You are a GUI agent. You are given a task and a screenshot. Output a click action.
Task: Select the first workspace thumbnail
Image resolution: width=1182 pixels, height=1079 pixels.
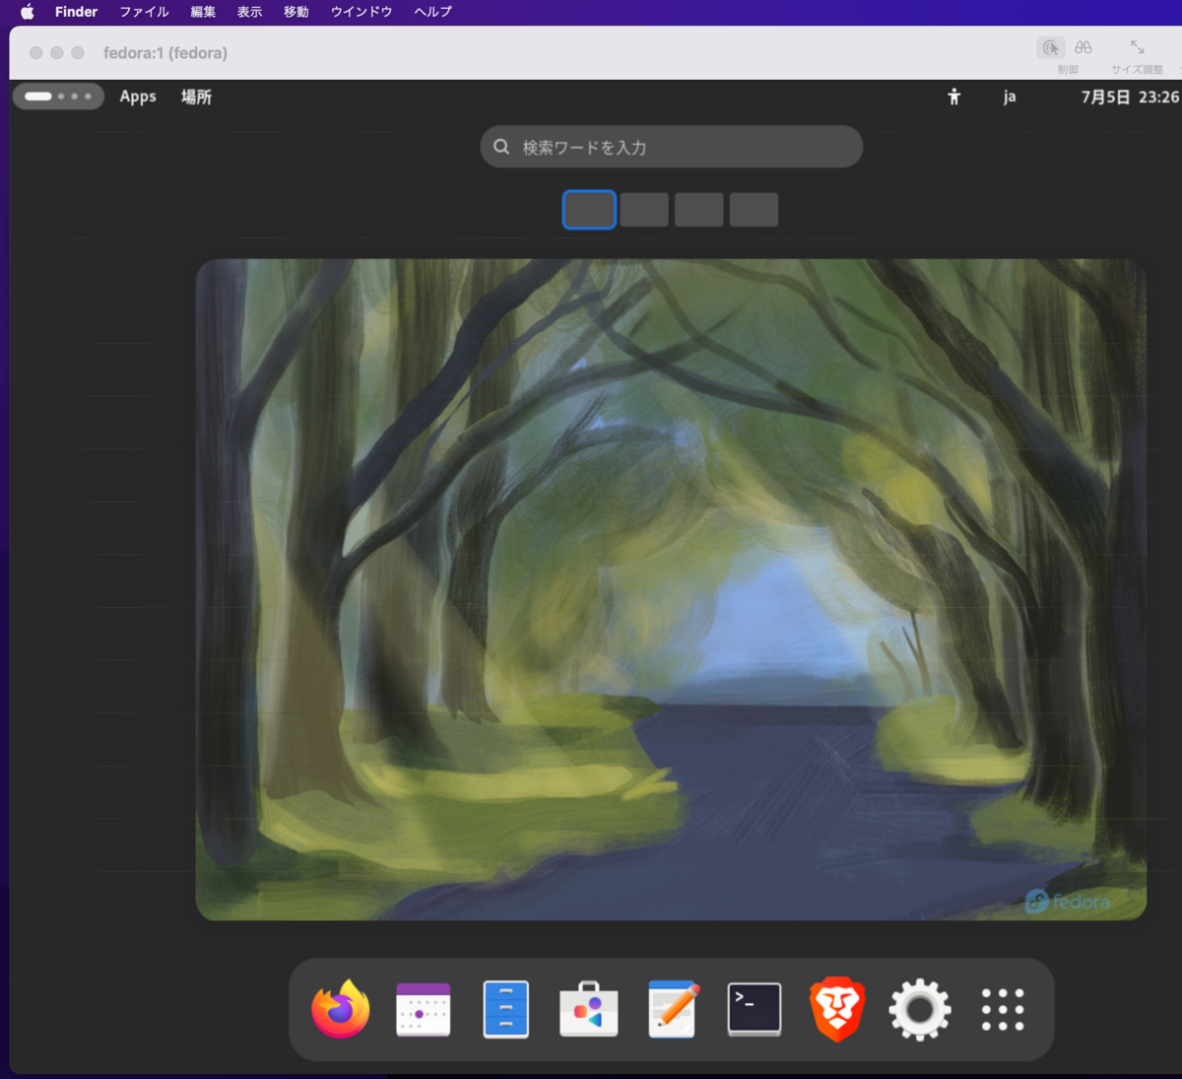[x=589, y=210]
